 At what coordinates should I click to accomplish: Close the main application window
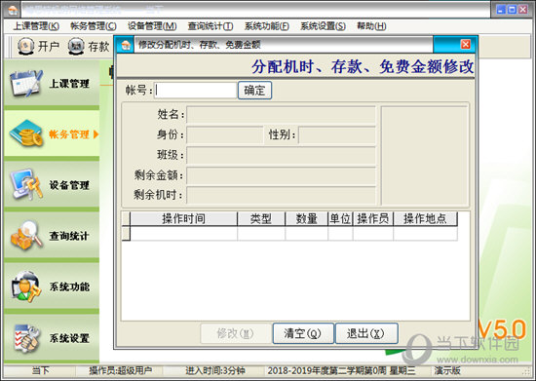coord(523,9)
